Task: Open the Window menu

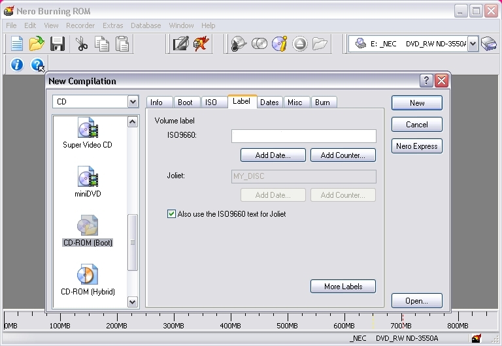Action: pyautogui.click(x=181, y=25)
